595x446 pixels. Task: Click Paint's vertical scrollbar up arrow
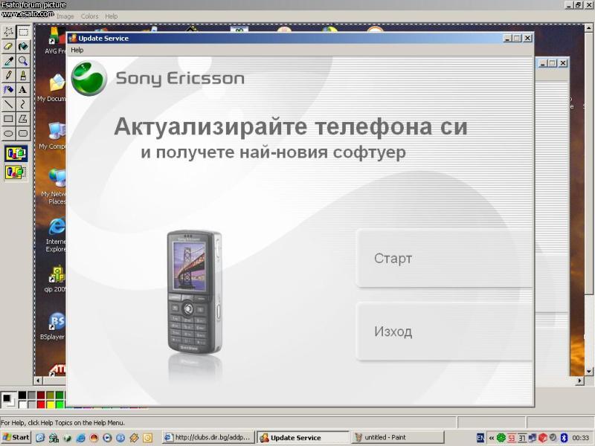tap(588, 28)
